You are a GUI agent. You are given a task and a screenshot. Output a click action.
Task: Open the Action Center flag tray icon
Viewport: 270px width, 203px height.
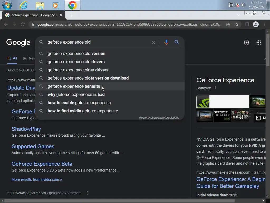coord(237,5)
